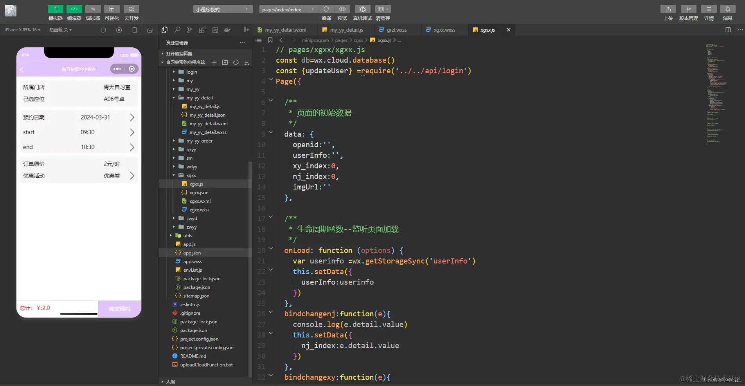Collapse the editor sidebar panel icon
Viewport: 745px width, 386px height.
pos(247,30)
